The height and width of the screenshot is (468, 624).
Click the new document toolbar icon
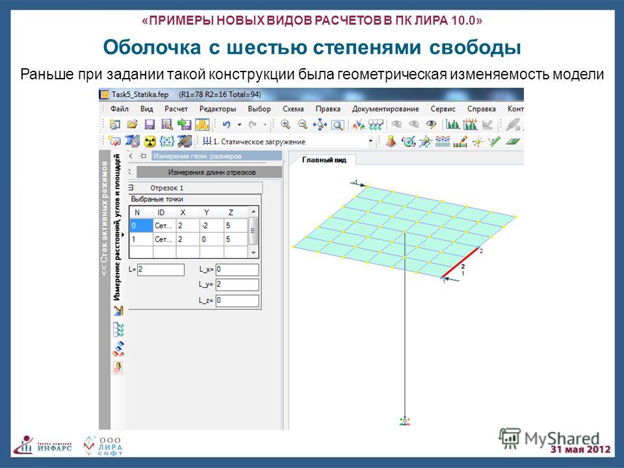click(114, 125)
